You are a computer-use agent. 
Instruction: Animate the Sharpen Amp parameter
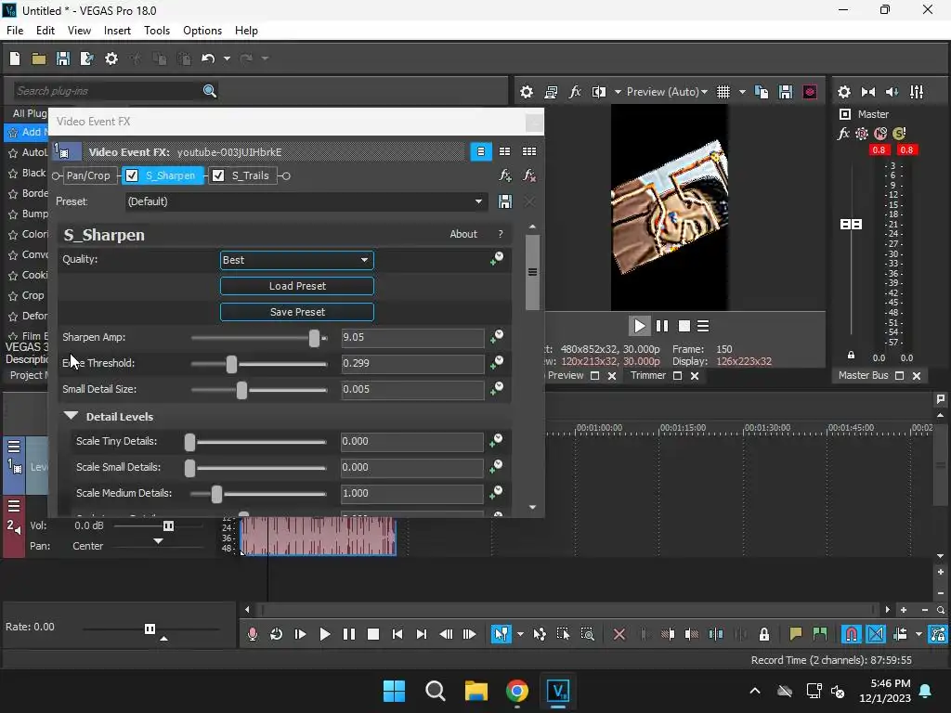(496, 336)
